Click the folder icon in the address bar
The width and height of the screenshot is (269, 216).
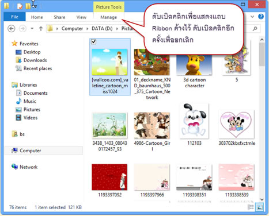pyautogui.click(x=50, y=28)
